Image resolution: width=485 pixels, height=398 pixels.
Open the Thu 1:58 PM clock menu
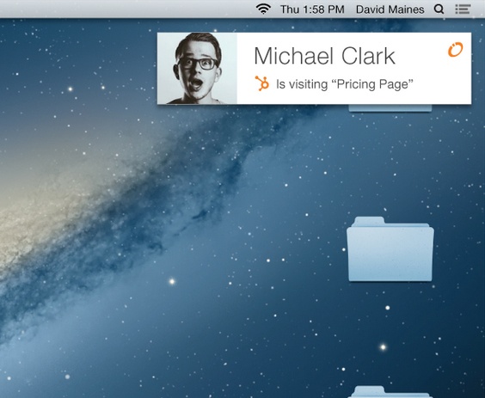(x=312, y=9)
